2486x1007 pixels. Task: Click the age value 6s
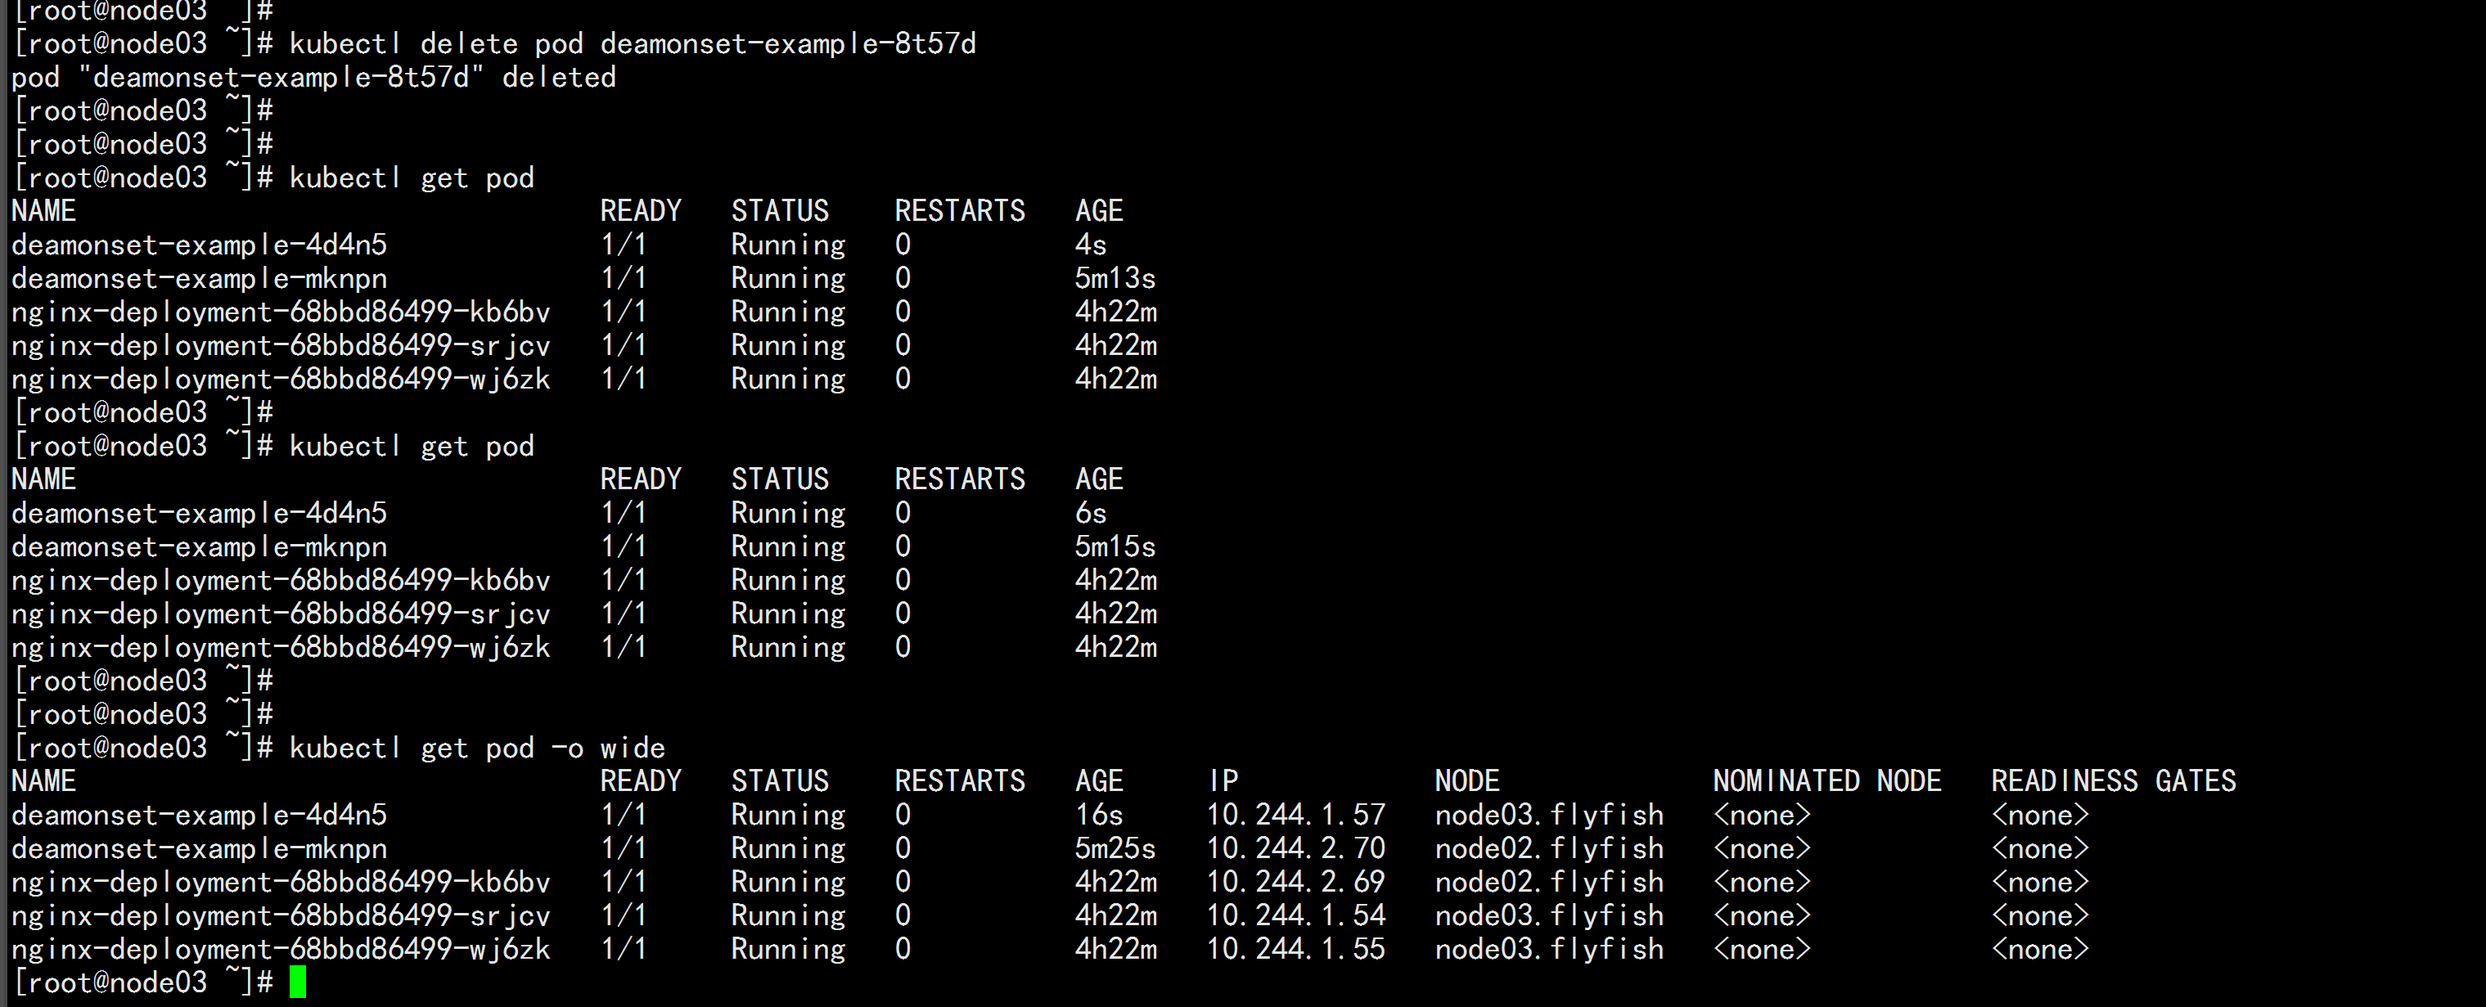[1091, 513]
